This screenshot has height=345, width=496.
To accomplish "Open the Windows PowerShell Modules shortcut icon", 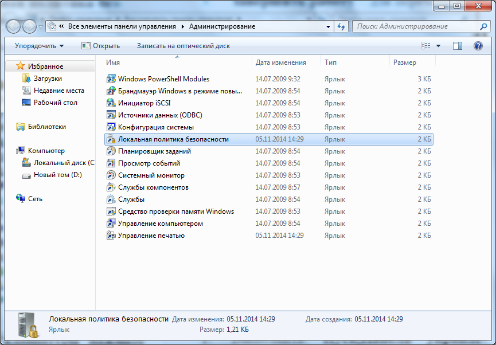I will 111,79.
